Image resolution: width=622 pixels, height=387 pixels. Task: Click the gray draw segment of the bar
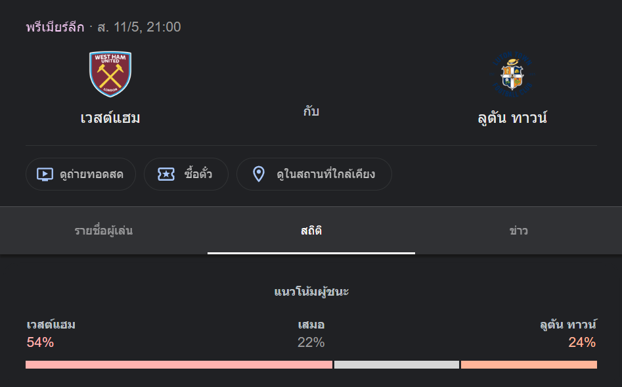[397, 363]
